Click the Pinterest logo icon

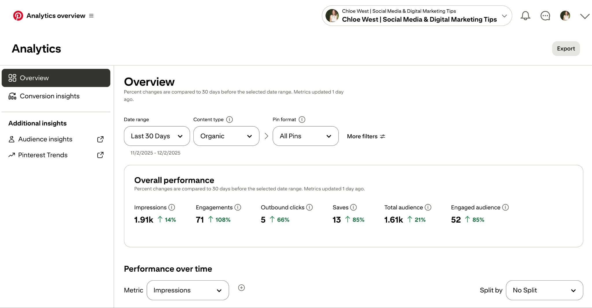[18, 16]
